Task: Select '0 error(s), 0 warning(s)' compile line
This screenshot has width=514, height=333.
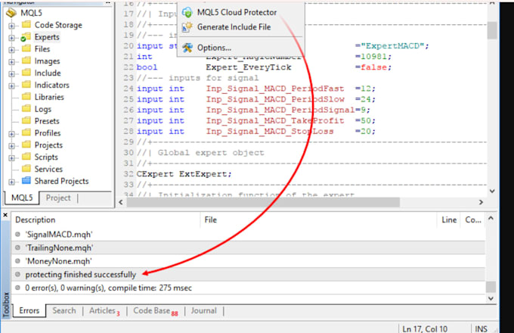Action: (x=248, y=288)
